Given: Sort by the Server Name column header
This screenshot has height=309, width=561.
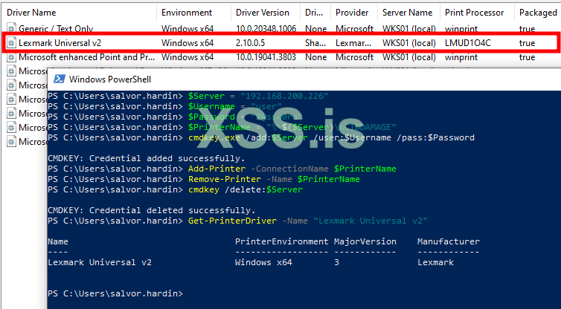Looking at the screenshot, I should 407,13.
